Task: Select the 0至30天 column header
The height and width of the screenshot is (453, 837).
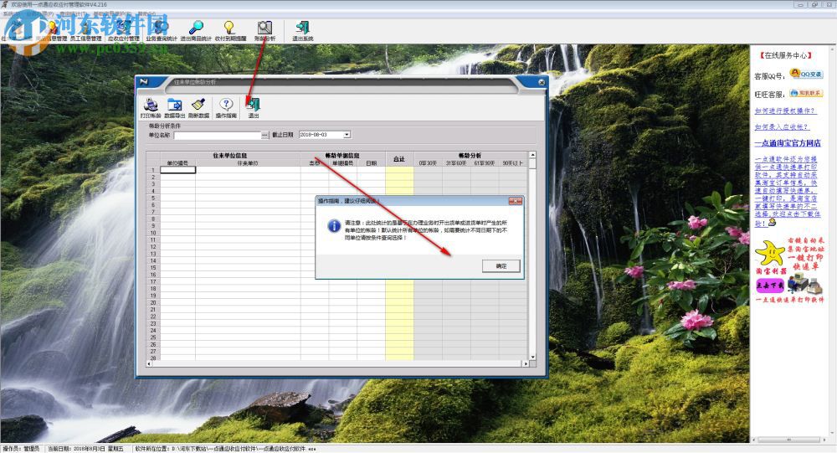Action: [x=428, y=163]
